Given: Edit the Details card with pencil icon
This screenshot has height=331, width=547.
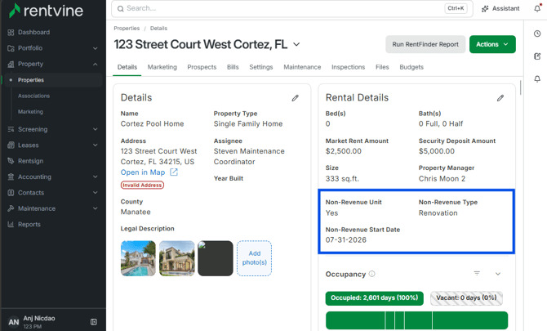Looking at the screenshot, I should [295, 98].
